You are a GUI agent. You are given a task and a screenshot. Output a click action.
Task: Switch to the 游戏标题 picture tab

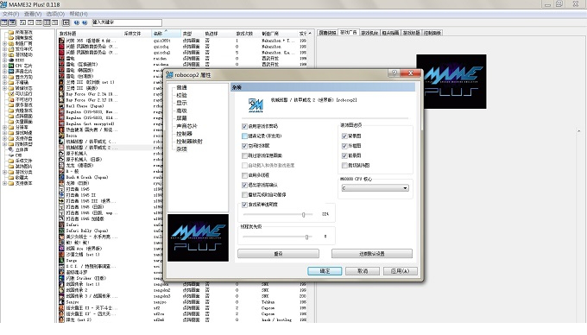point(412,33)
